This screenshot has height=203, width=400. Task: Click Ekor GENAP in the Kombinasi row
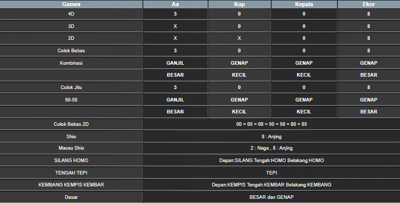[368, 63]
